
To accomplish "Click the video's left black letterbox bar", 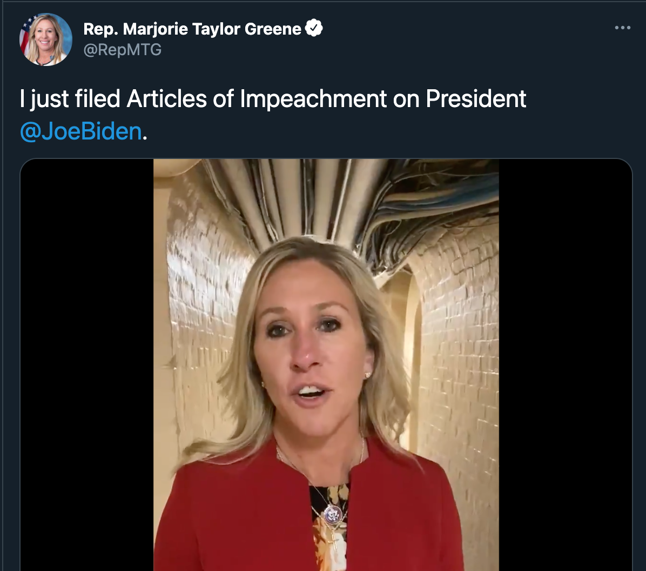I will pos(86,364).
